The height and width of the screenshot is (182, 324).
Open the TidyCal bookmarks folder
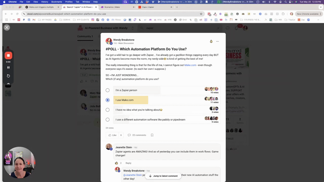pos(290,20)
